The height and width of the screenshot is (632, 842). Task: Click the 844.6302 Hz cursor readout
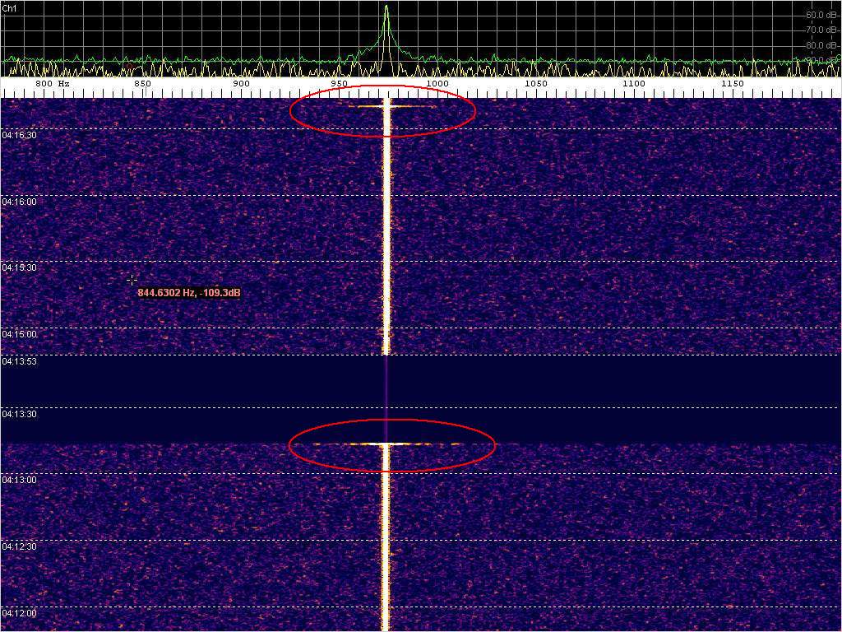click(x=189, y=293)
